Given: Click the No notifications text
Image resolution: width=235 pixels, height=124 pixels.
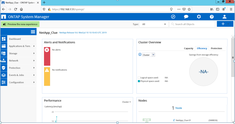Looking at the screenshot, I should pos(59,70).
